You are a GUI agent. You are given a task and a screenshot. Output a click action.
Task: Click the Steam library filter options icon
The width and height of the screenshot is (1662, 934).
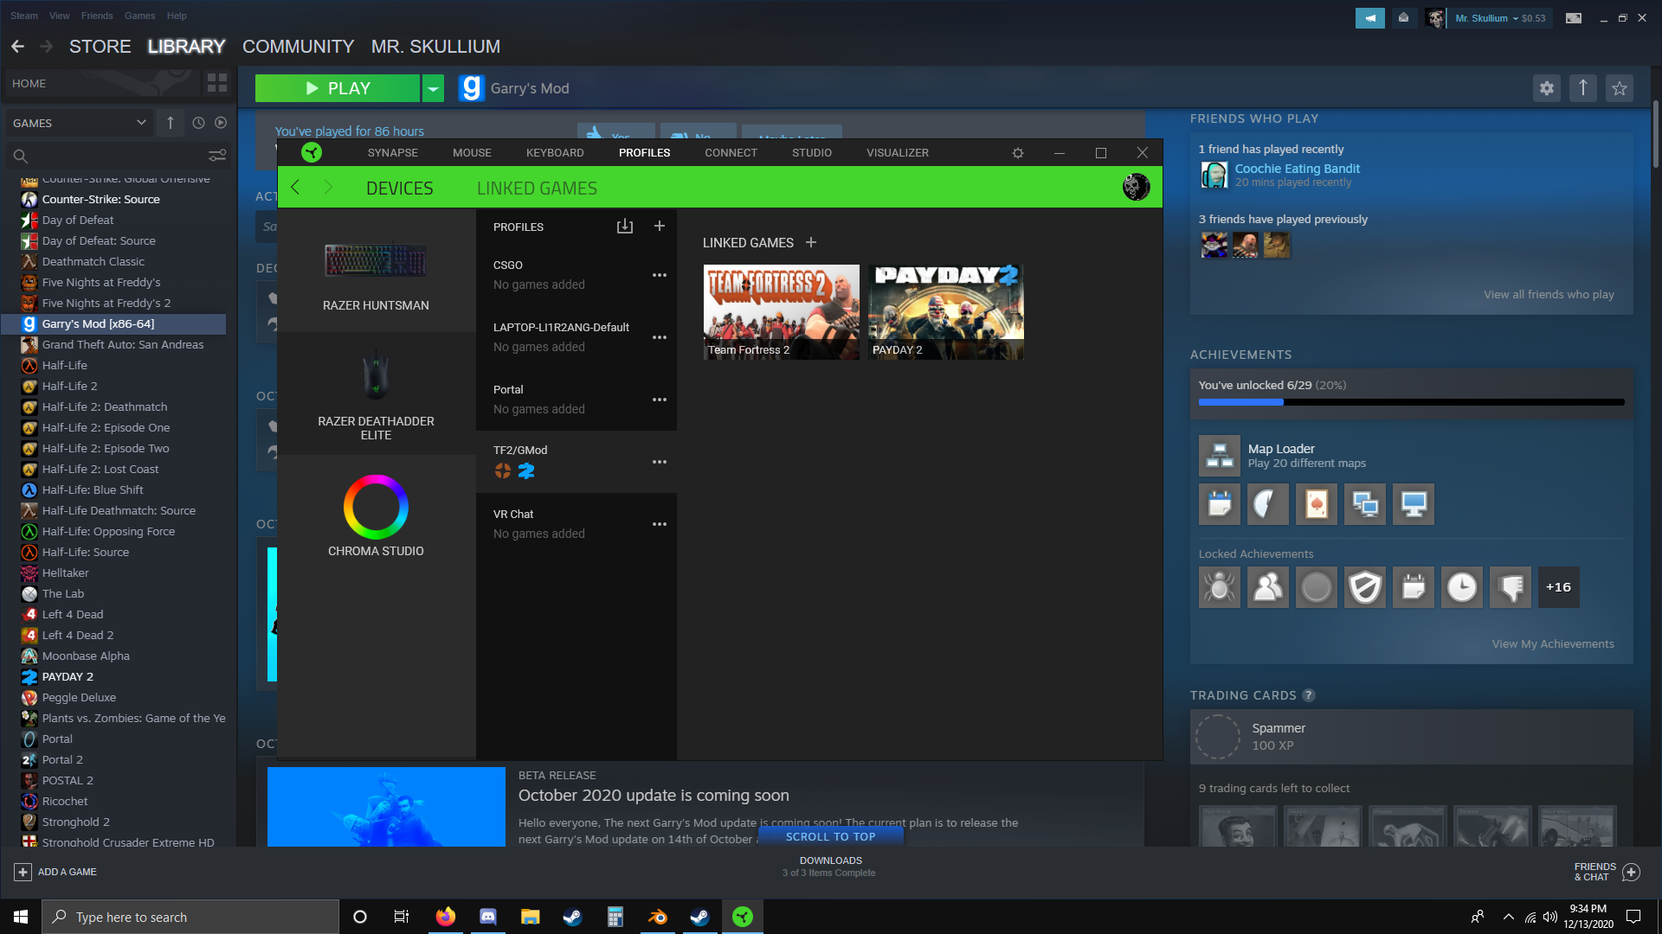click(x=217, y=156)
